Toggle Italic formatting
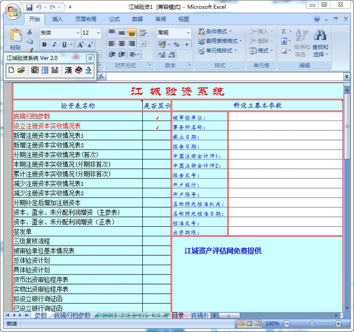The width and height of the screenshot is (354, 332). (x=54, y=45)
